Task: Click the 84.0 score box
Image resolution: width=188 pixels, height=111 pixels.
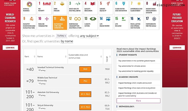Action: click(85, 69)
